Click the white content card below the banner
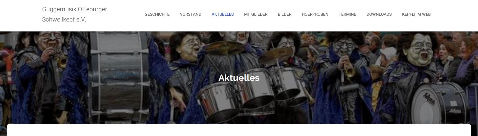This screenshot has width=478, height=136. pyautogui.click(x=239, y=130)
